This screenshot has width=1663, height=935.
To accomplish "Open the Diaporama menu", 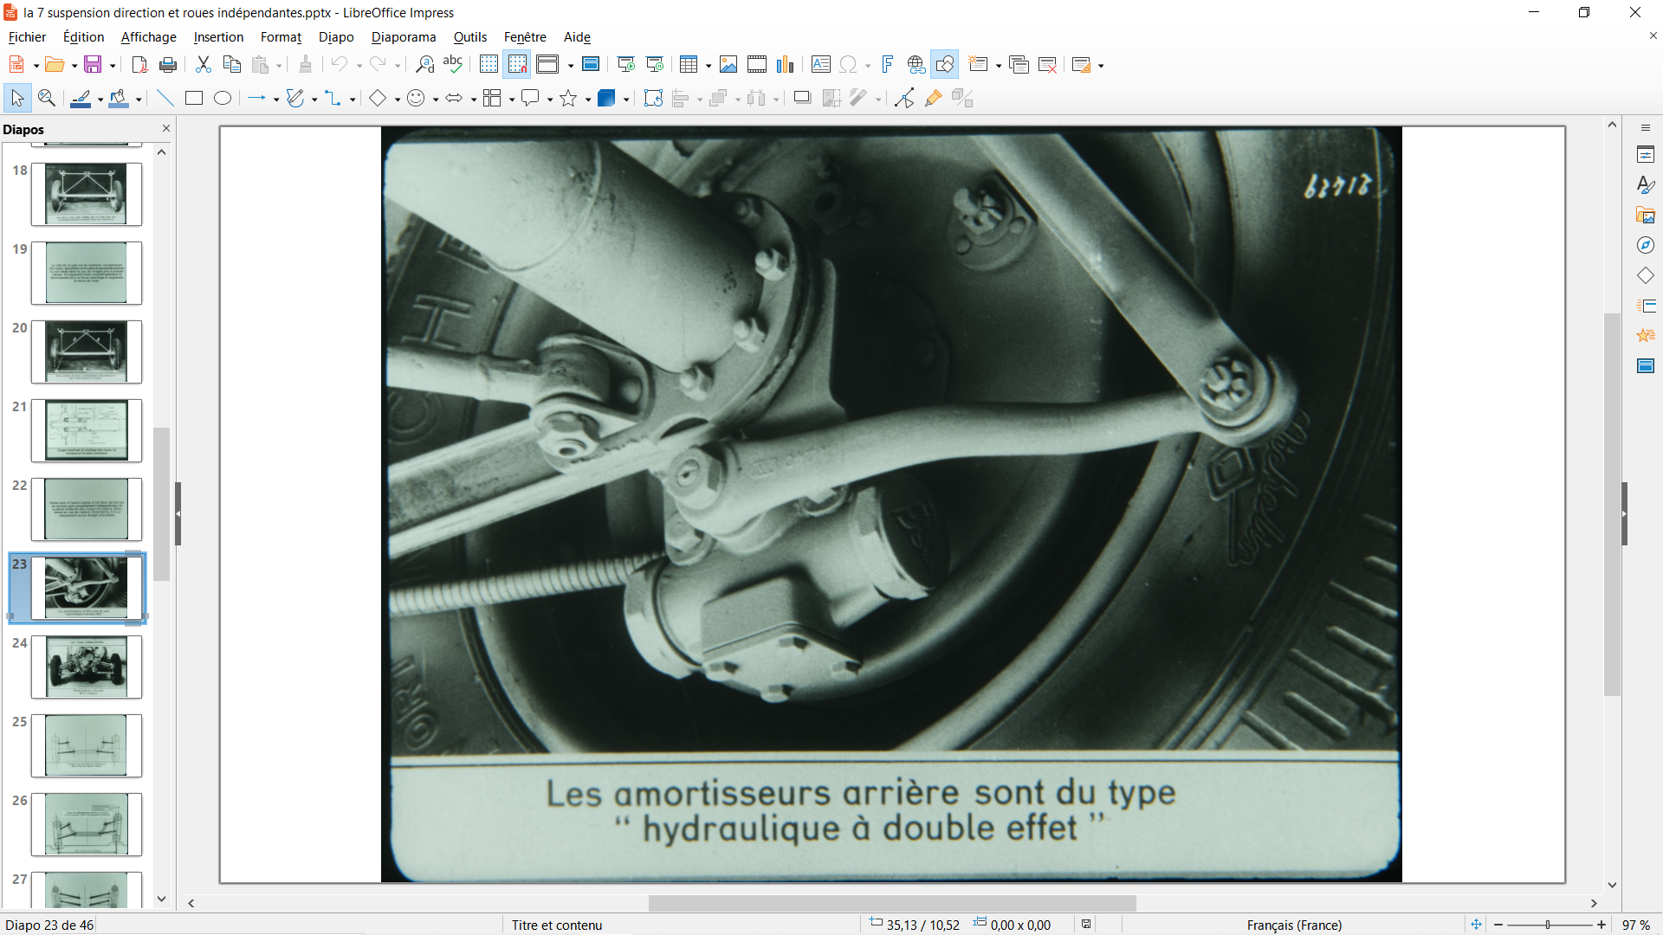I will (404, 37).
